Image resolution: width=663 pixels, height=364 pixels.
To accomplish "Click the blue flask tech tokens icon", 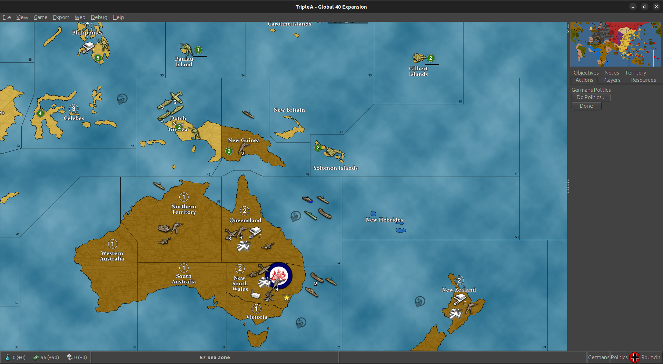I will (8, 357).
